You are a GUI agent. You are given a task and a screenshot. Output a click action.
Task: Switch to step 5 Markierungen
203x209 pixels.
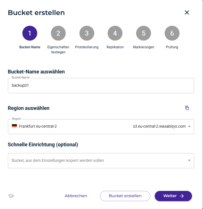[143, 33]
